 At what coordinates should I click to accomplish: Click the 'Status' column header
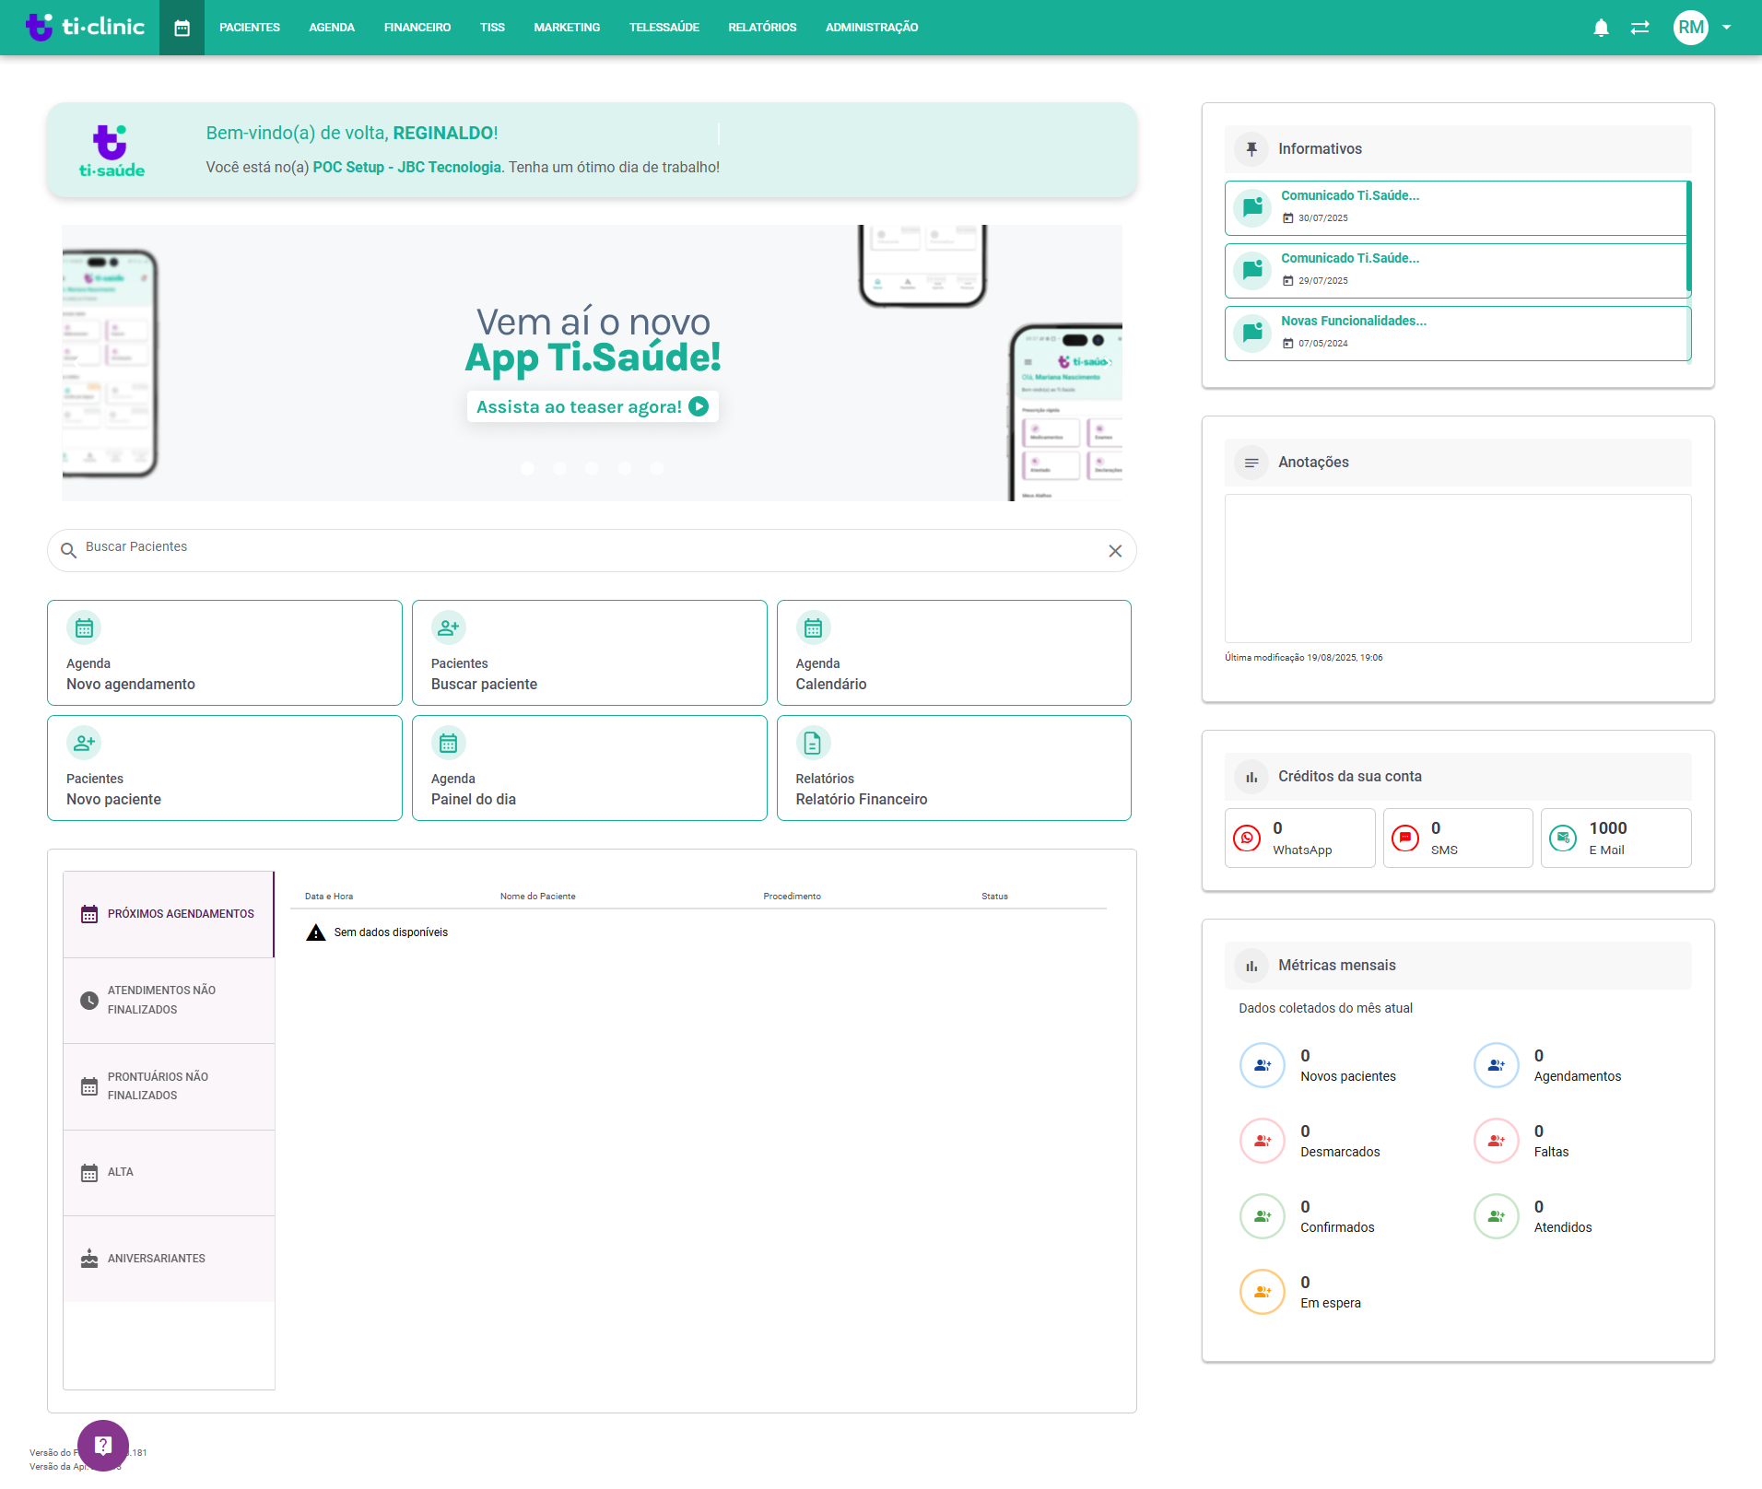(x=995, y=897)
